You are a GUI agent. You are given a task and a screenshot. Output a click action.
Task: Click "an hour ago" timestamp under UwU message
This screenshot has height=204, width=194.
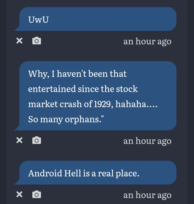pyautogui.click(x=147, y=41)
